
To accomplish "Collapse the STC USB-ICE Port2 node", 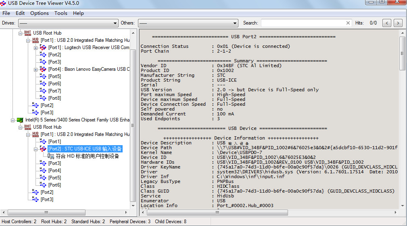I will tap(35, 149).
